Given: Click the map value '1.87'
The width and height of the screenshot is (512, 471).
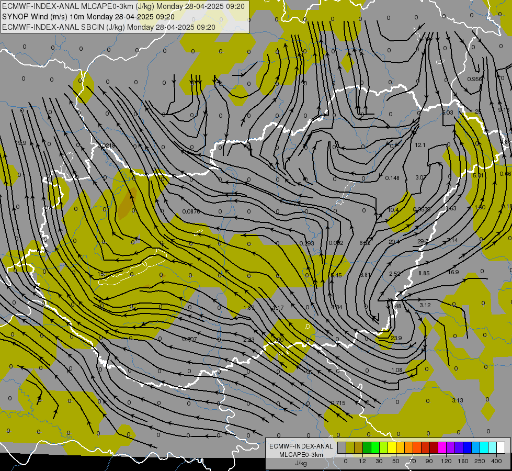Looking at the screenshot, I should 249,308.
